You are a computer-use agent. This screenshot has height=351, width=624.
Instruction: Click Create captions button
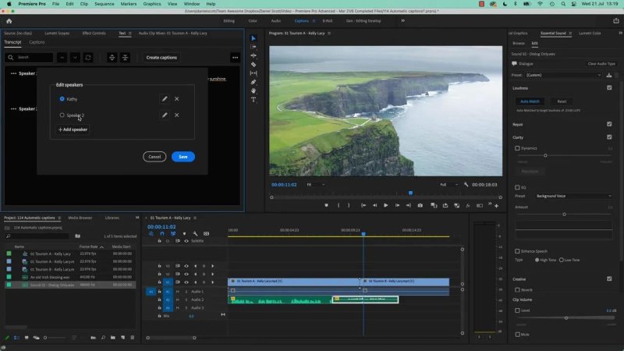(x=161, y=58)
